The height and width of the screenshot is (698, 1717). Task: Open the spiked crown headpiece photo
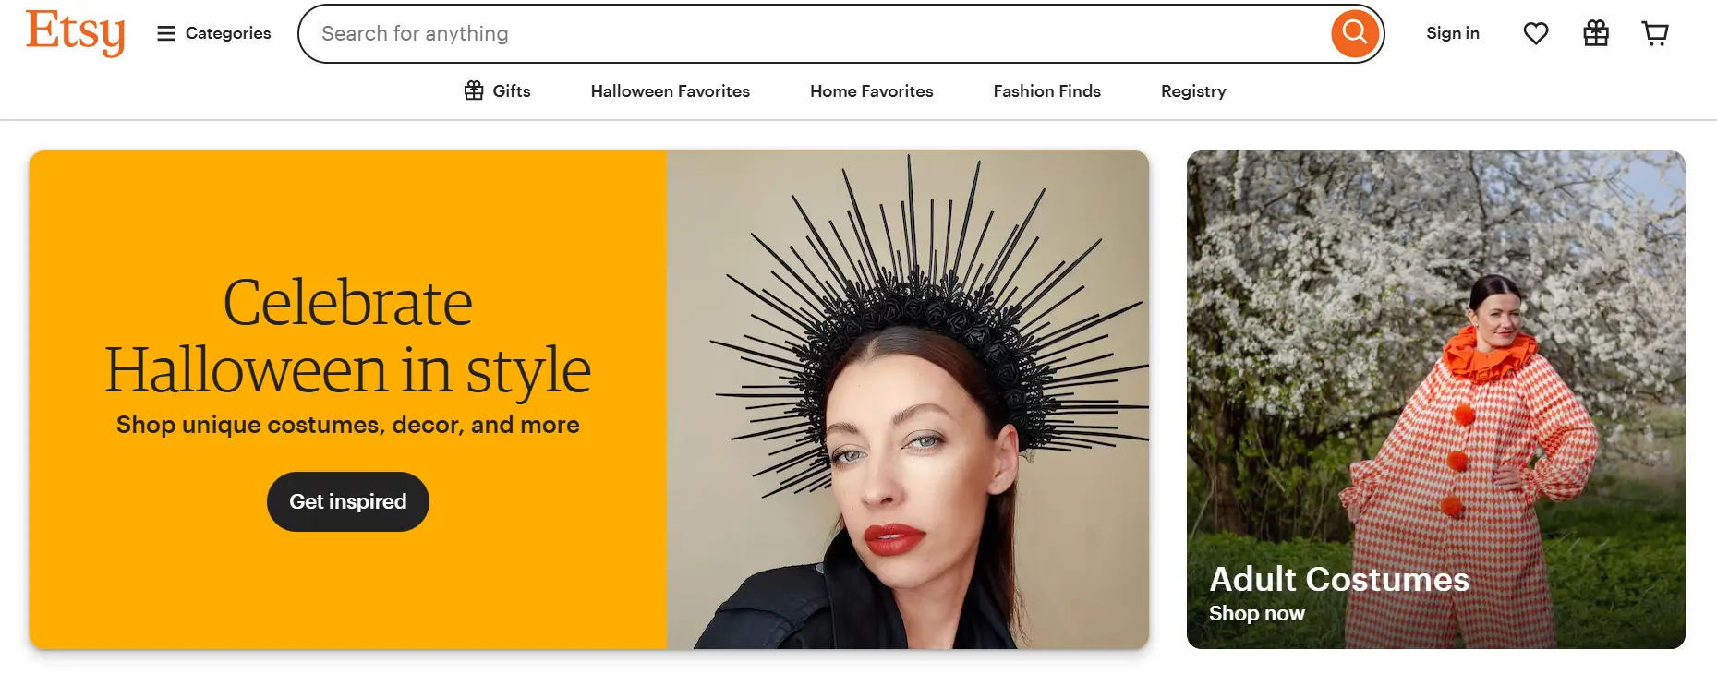pos(908,400)
